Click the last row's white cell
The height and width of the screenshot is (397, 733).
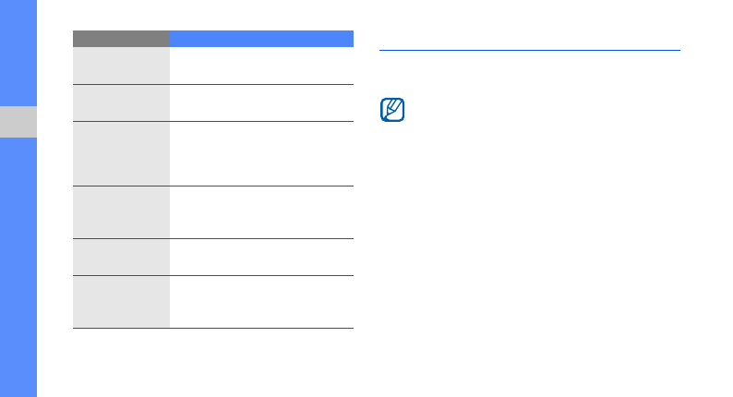[261, 302]
